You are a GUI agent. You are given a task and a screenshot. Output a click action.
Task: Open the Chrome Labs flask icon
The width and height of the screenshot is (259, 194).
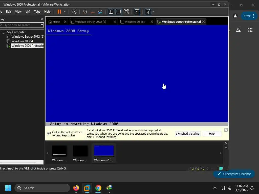coord(238,30)
